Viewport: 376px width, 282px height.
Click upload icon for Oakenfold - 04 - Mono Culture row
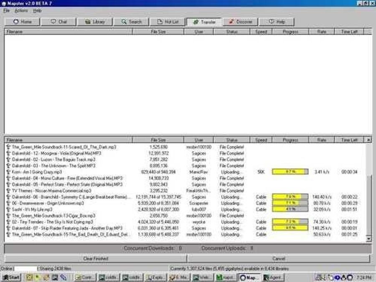coord(8,178)
